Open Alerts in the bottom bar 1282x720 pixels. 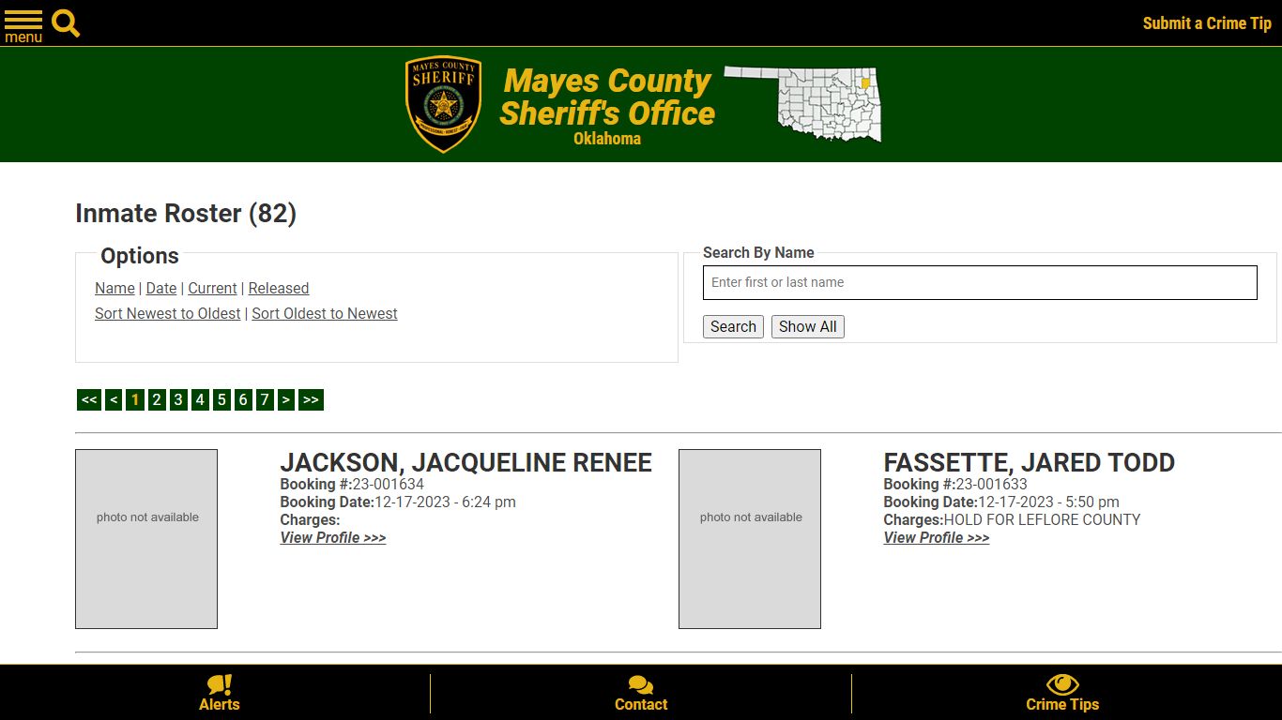click(x=220, y=694)
